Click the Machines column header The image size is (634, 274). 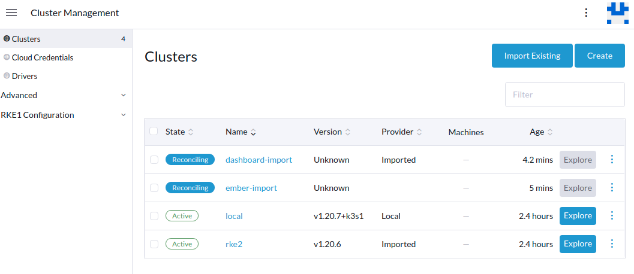click(x=466, y=132)
